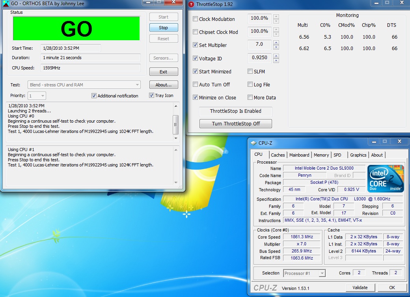Decrease the Voltage ID value

(276, 61)
